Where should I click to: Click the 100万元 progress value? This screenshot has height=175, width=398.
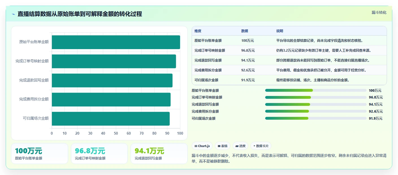click(375, 91)
